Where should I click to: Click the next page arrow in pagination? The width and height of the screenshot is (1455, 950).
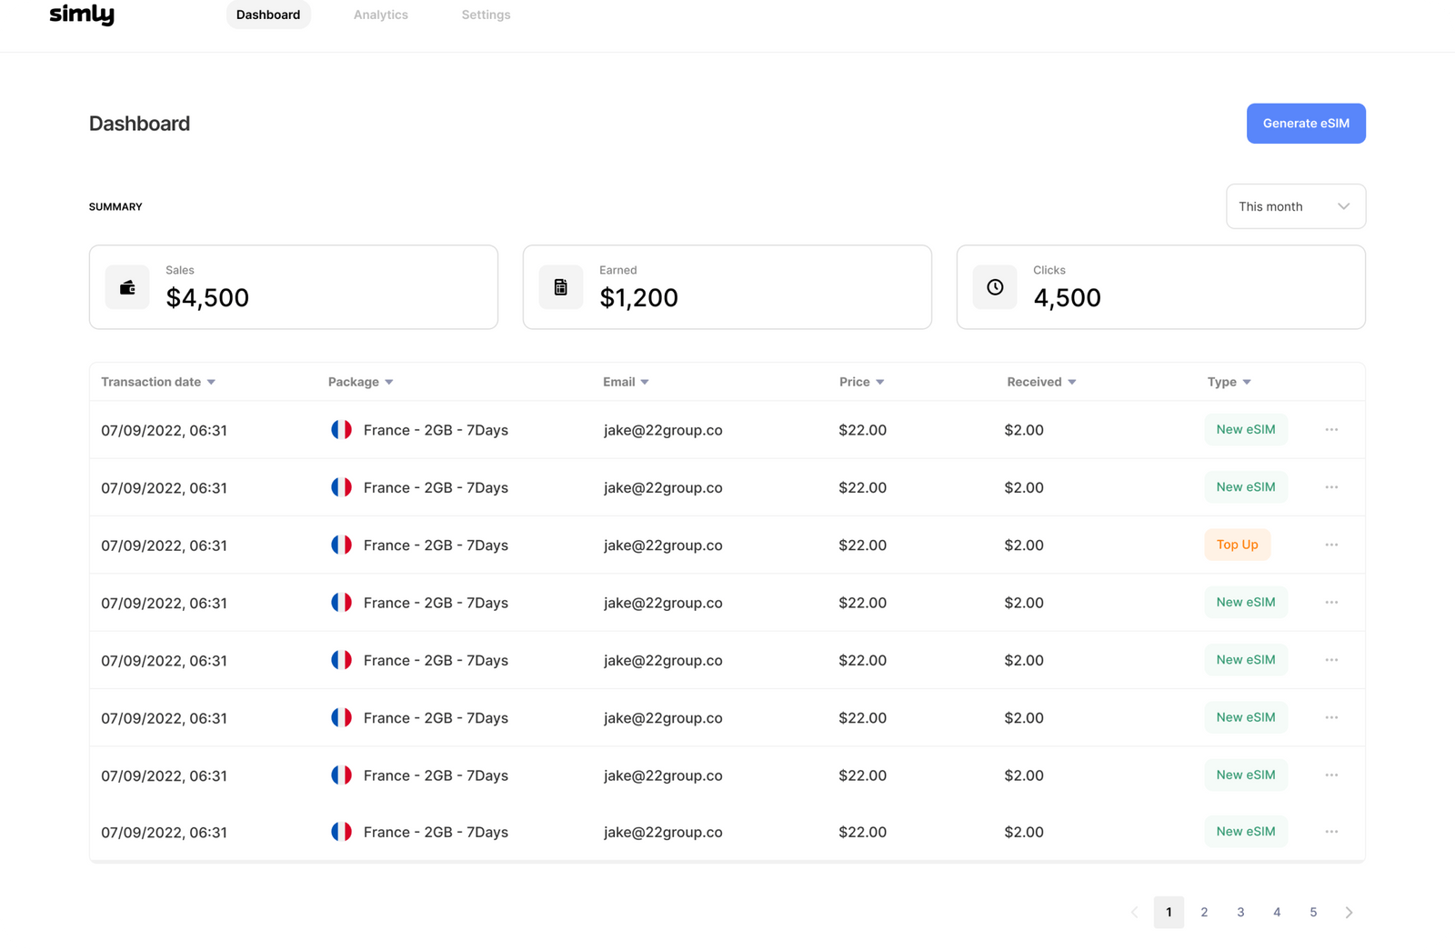[1350, 912]
